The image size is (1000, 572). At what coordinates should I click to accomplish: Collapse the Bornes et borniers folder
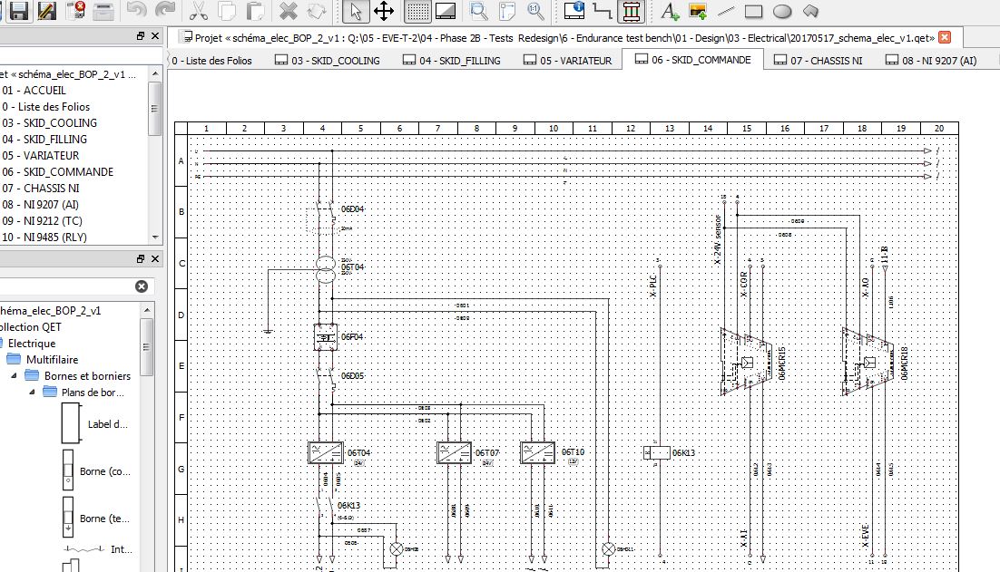point(15,375)
